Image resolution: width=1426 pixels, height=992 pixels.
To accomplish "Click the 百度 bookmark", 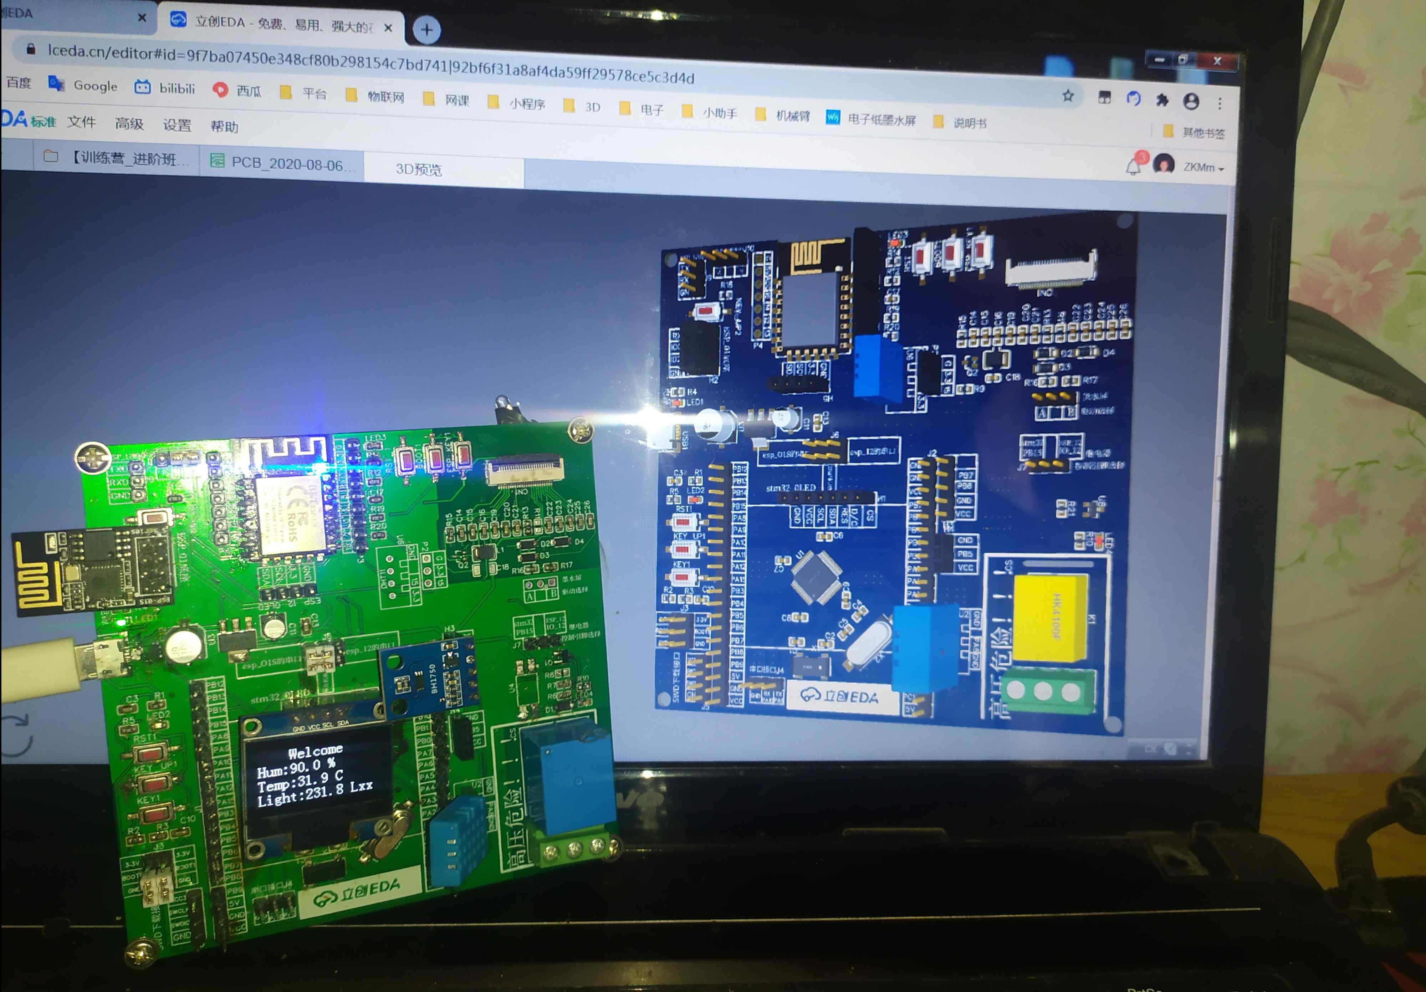I will pos(18,82).
